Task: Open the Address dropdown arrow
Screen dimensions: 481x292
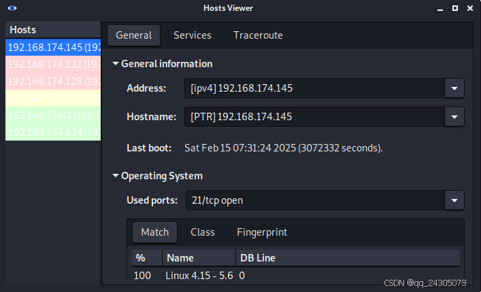Action: click(454, 88)
